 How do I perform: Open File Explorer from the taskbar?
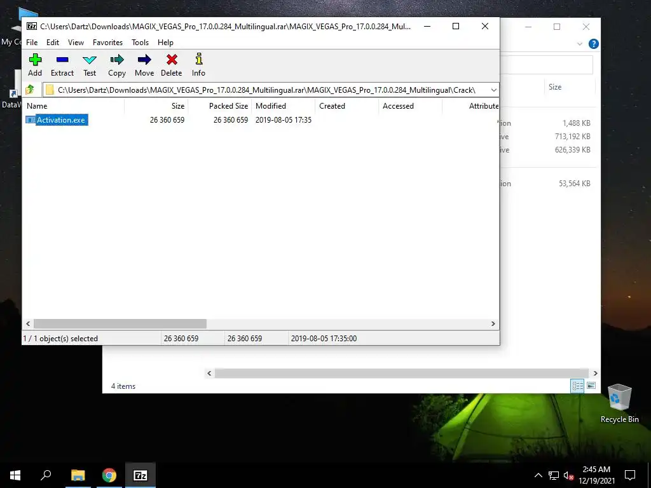click(78, 475)
